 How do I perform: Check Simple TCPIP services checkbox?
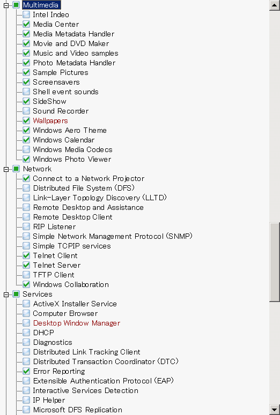pos(26,246)
